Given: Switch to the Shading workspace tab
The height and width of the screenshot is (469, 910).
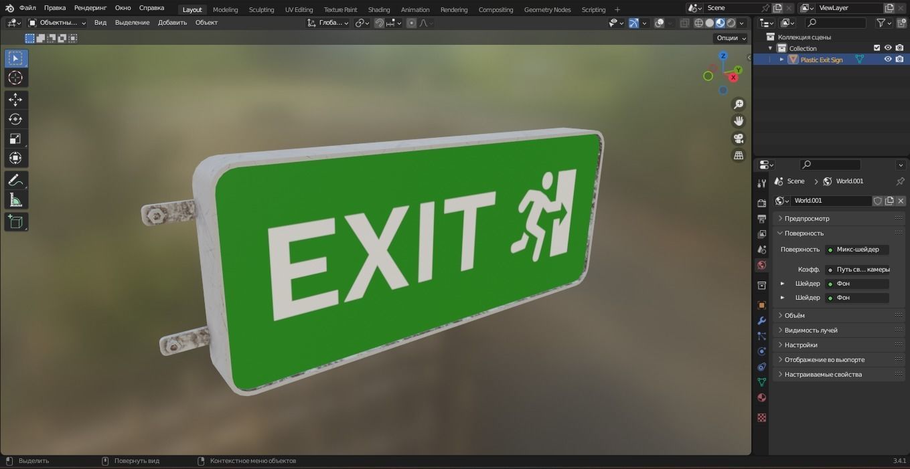Looking at the screenshot, I should [x=379, y=9].
